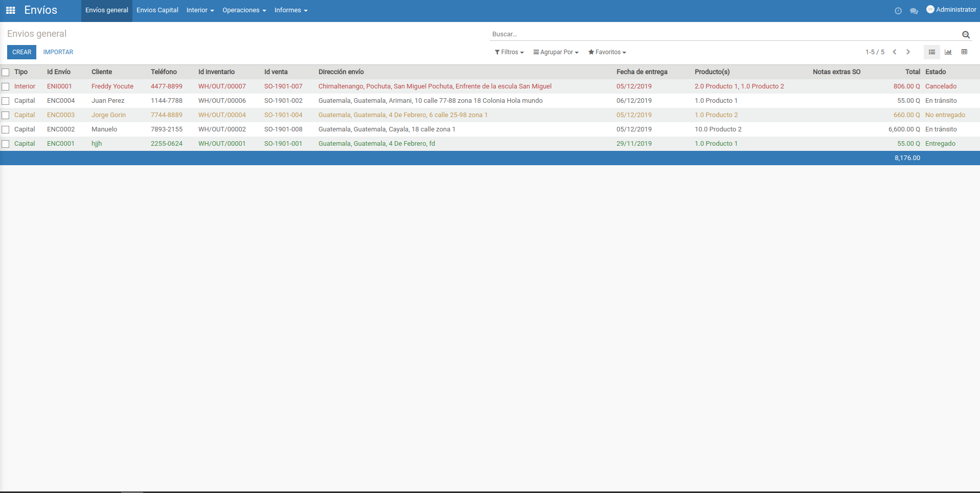The width and height of the screenshot is (980, 493).
Task: Open the activities clock icon
Action: click(x=898, y=11)
